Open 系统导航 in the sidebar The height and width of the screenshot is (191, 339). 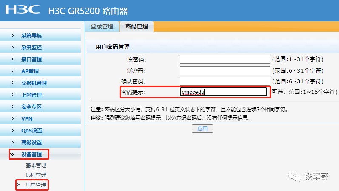click(x=31, y=36)
